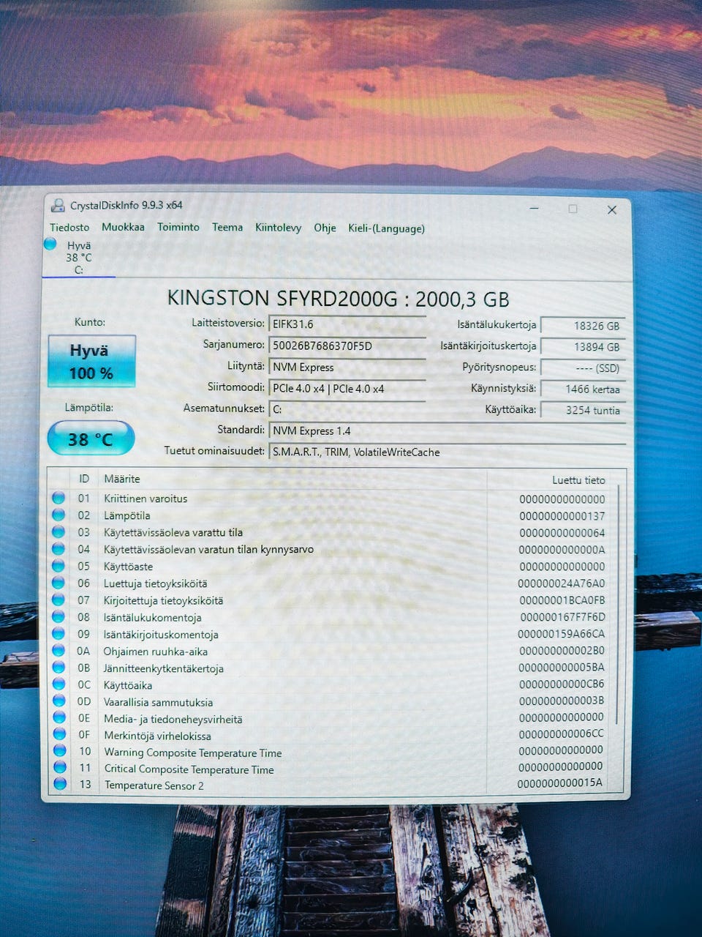The image size is (702, 937).
Task: Click the Hyvä 100 % health status button
Action: pyautogui.click(x=91, y=361)
